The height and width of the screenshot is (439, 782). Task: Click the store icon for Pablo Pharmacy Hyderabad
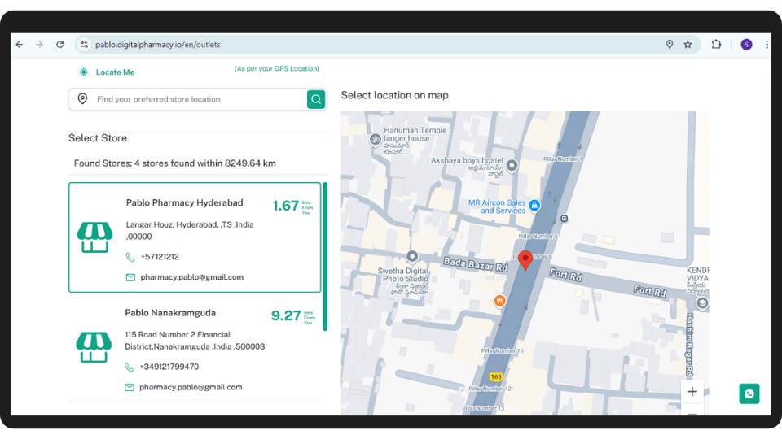[94, 237]
